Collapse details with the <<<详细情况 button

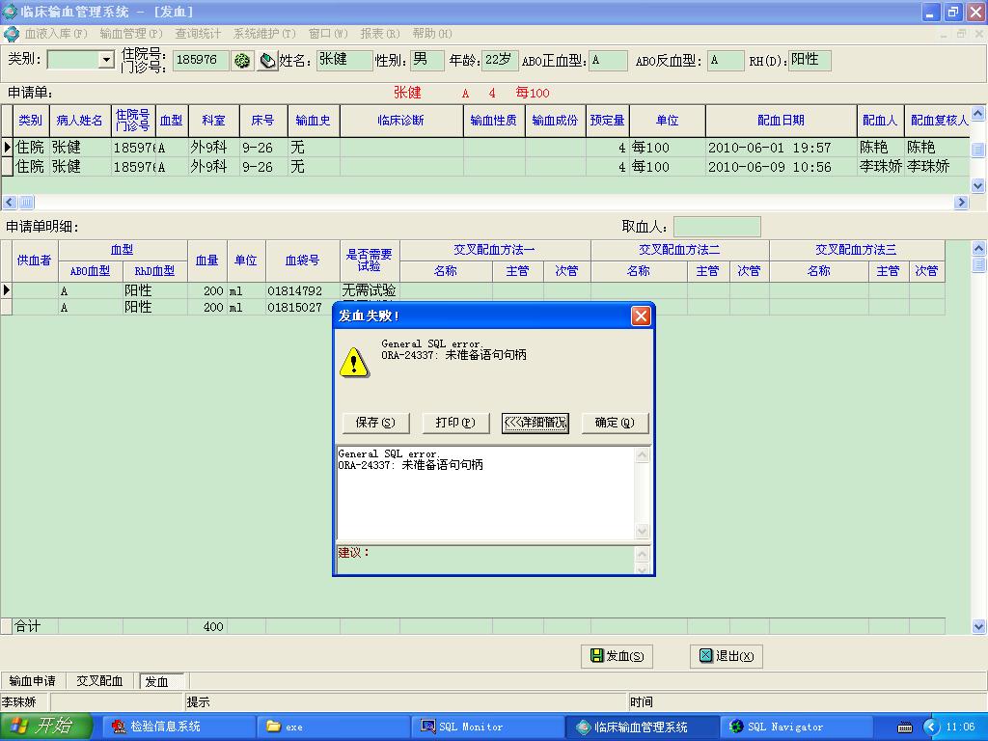pyautogui.click(x=535, y=423)
